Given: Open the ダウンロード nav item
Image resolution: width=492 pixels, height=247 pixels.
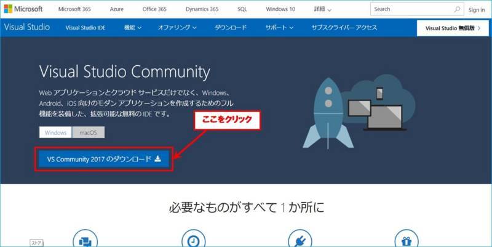Looking at the screenshot, I should 231,28.
